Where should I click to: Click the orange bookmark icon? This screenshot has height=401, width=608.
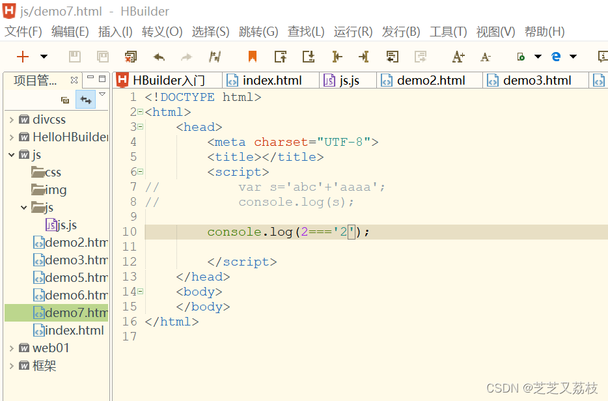(x=253, y=57)
